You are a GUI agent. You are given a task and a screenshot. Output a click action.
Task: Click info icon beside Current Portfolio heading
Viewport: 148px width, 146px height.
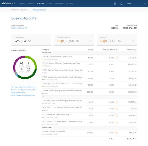[26, 51]
